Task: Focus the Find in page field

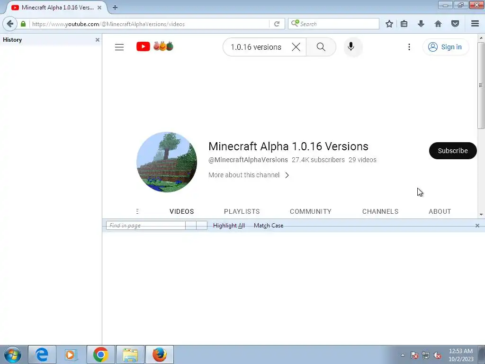Action: (x=146, y=226)
